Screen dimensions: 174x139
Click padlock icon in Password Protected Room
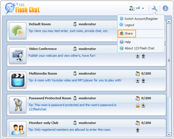click(x=138, y=106)
